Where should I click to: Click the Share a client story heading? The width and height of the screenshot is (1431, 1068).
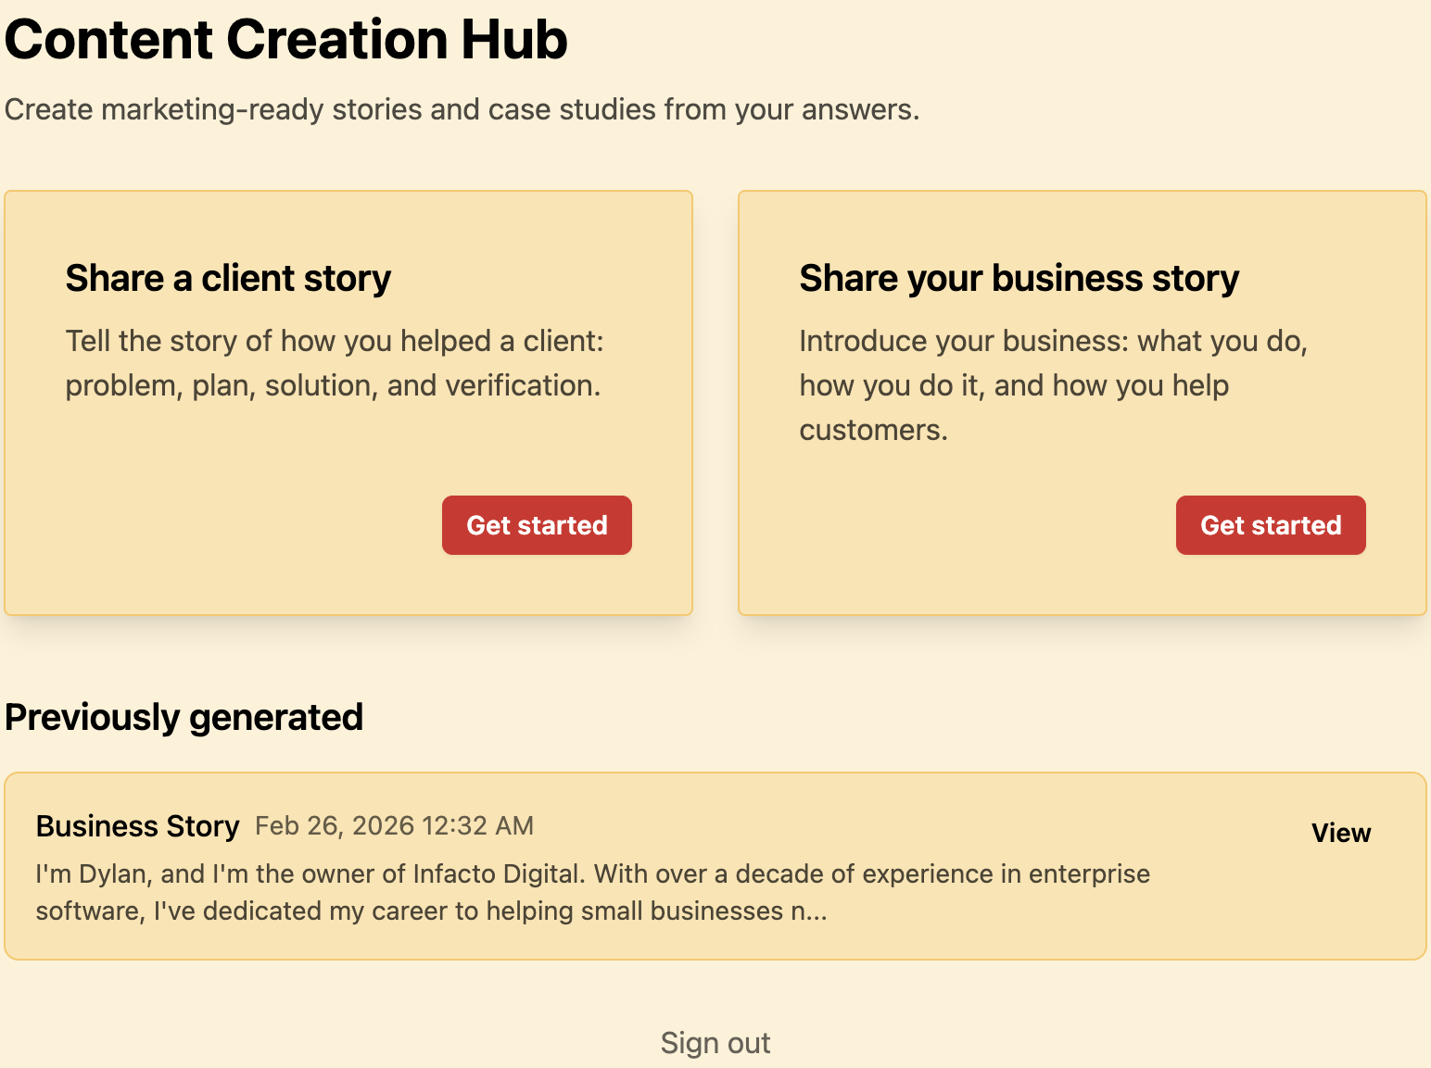pyautogui.click(x=228, y=278)
